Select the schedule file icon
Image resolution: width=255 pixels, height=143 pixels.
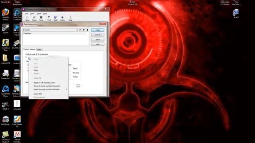pyautogui.click(x=17, y=105)
